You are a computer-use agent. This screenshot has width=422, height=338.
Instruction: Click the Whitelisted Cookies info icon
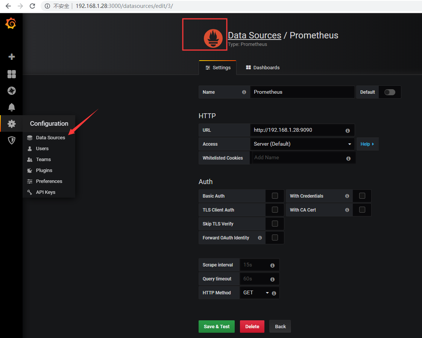(x=349, y=158)
